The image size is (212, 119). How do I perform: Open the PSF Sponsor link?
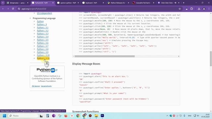(36, 86)
